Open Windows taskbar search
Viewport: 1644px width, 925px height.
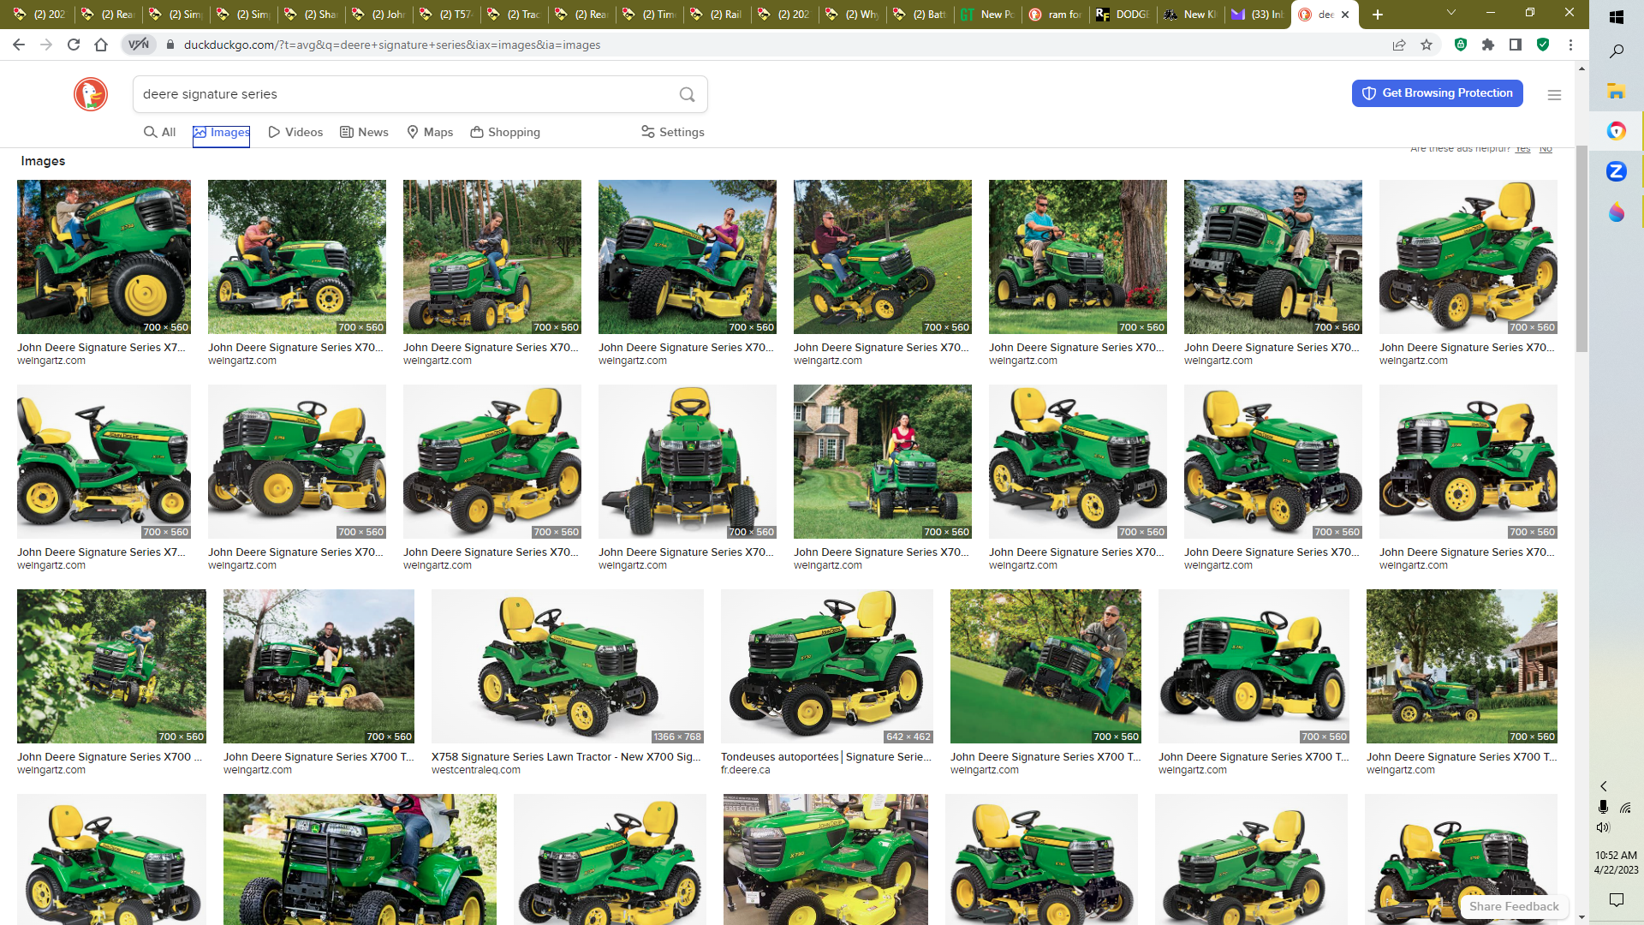click(x=1617, y=51)
